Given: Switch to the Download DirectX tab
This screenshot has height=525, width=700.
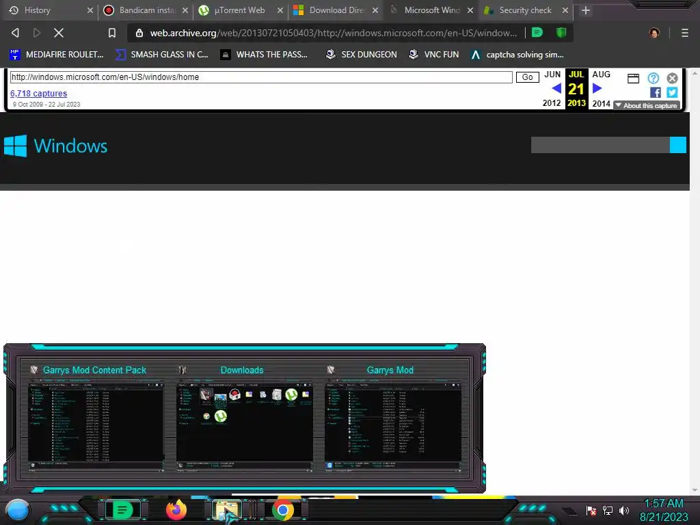Looking at the screenshot, I should (336, 10).
